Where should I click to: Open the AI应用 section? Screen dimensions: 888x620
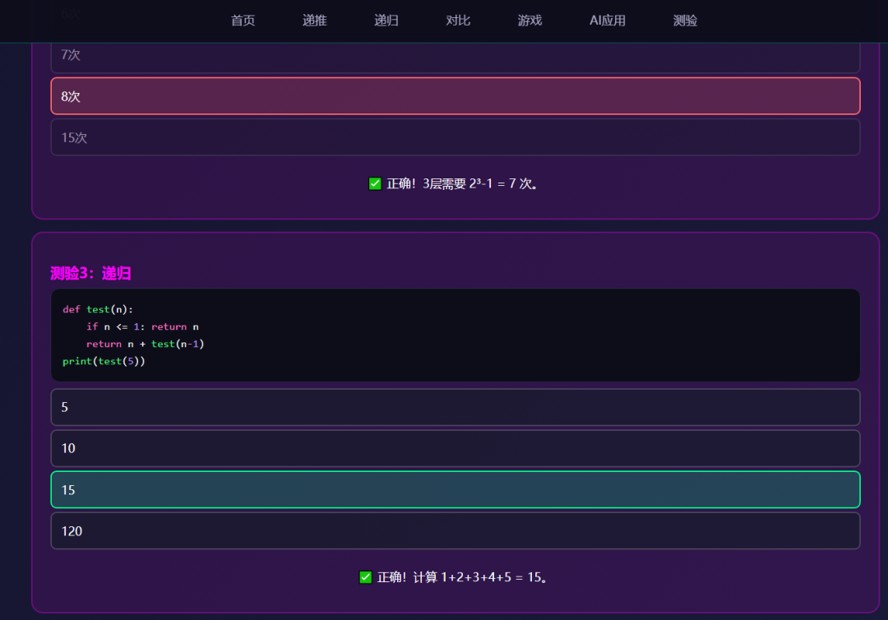pyautogui.click(x=608, y=21)
